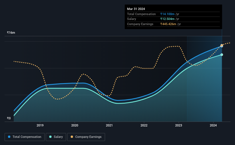Click the Mar 31 2024 tooltip date

136,9
